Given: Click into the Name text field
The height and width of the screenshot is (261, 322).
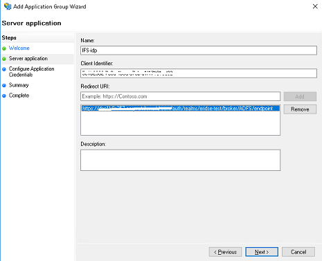Looking at the screenshot, I should [199, 51].
